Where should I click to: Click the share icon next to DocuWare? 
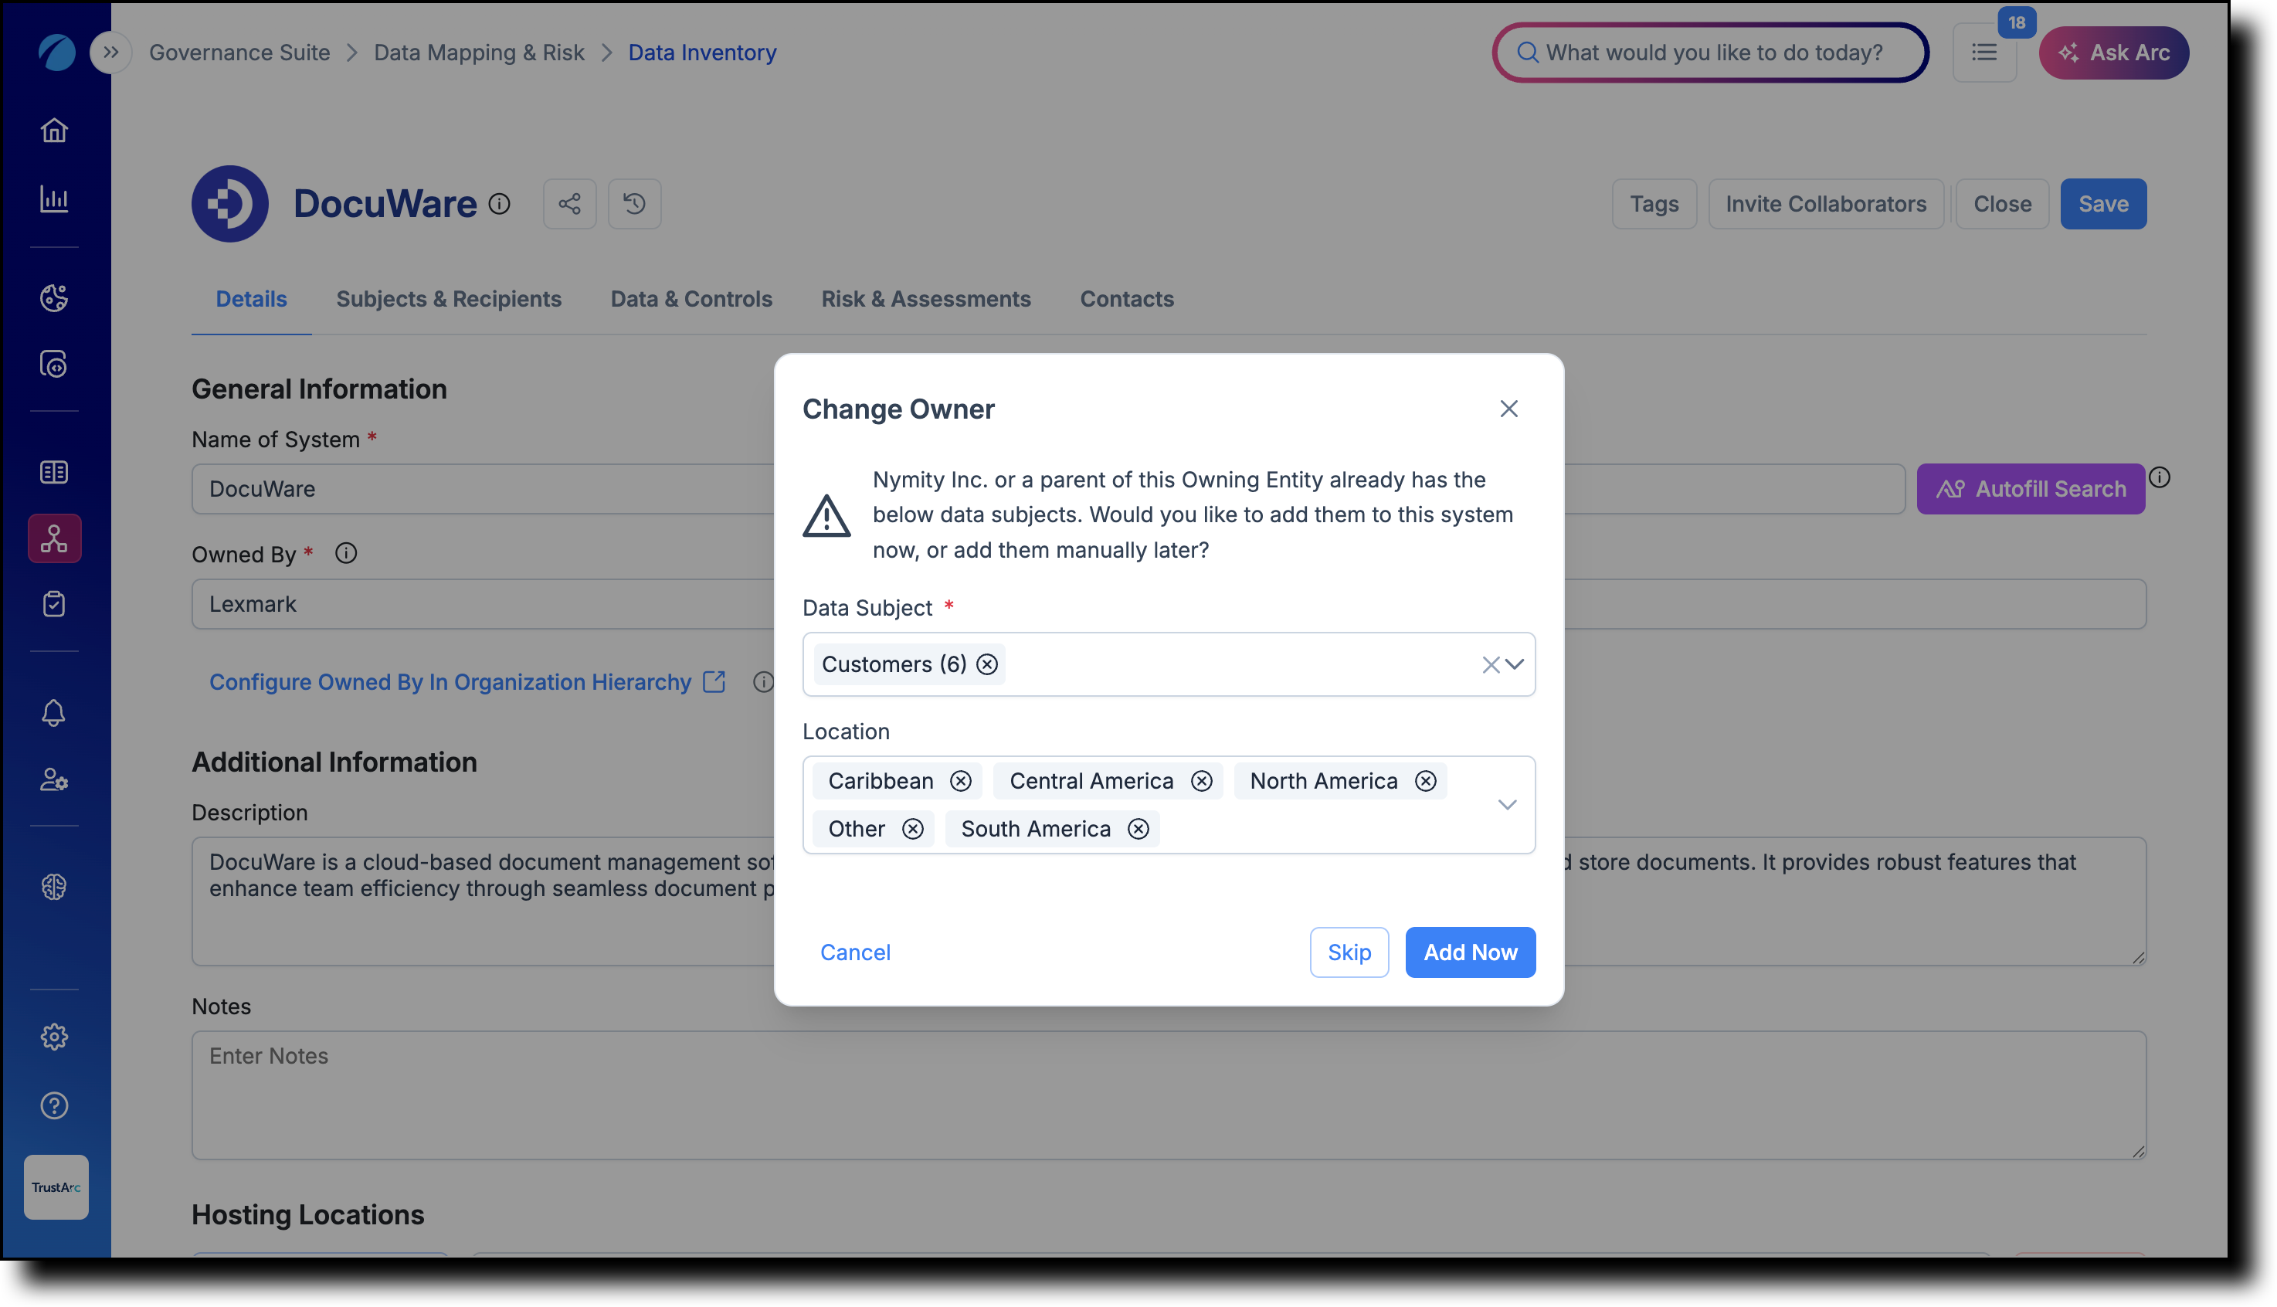tap(570, 204)
